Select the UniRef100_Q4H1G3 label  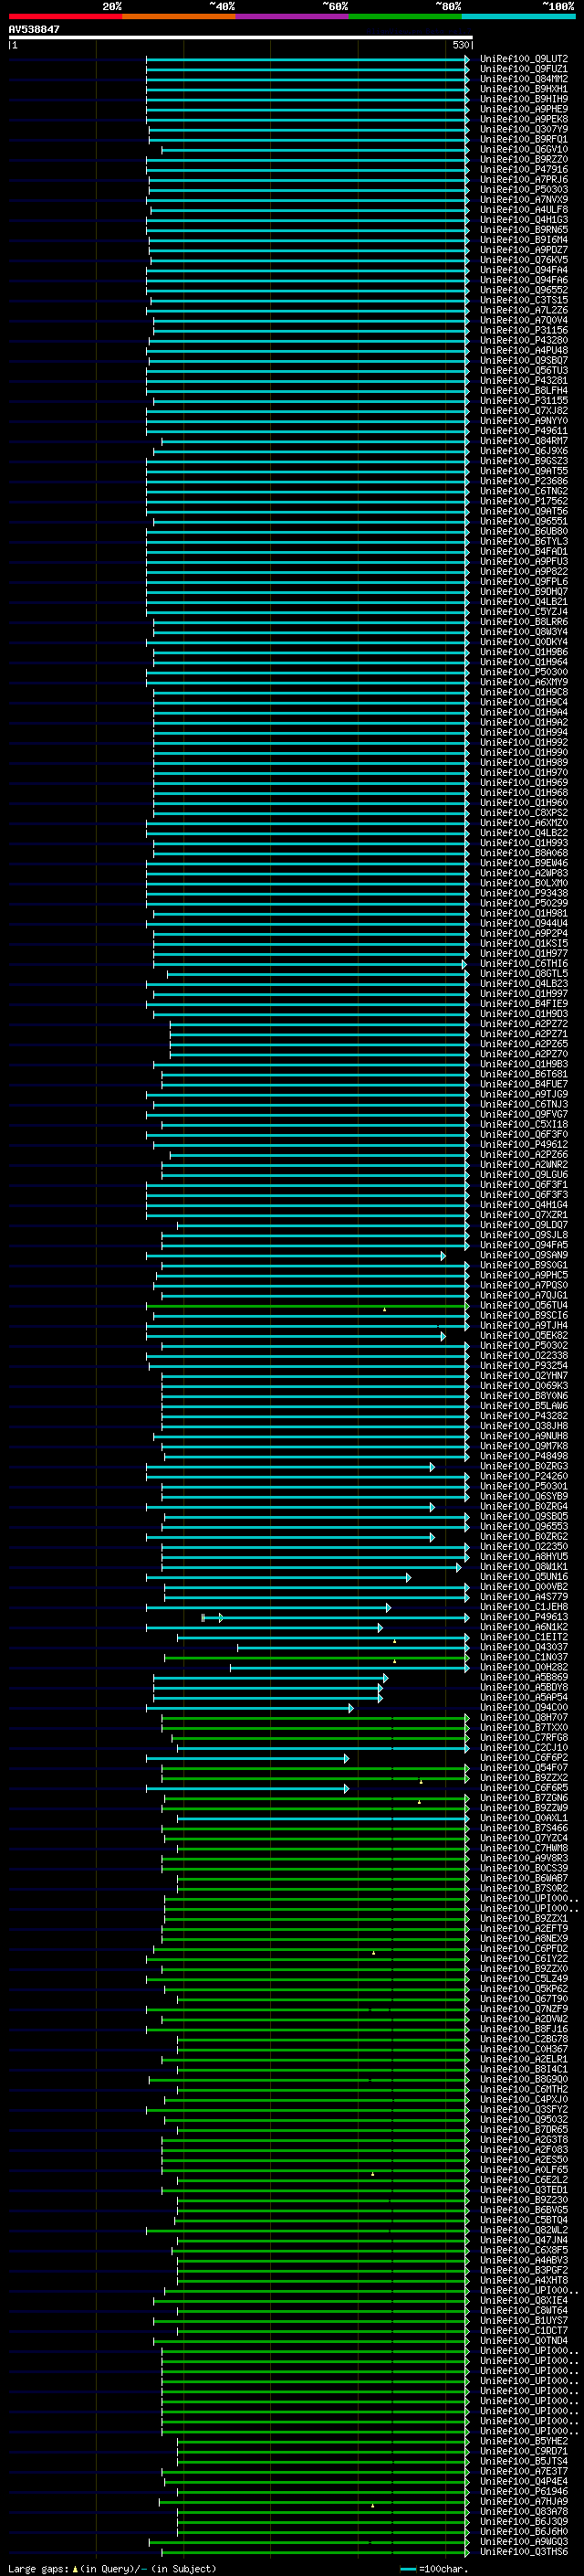pyautogui.click(x=524, y=220)
